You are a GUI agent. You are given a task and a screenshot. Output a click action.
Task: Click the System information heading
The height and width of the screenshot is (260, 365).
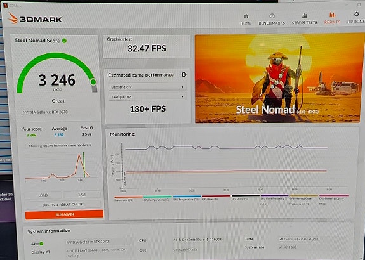[x=49, y=231]
